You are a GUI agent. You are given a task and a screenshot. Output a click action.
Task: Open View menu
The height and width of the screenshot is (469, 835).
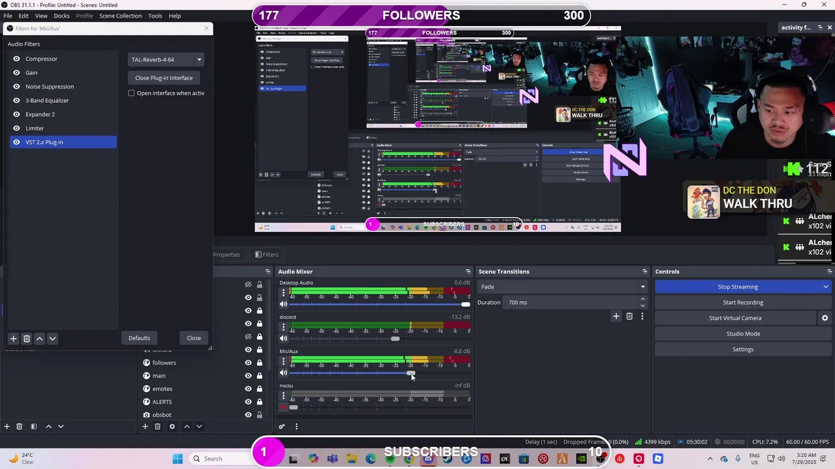pyautogui.click(x=41, y=16)
